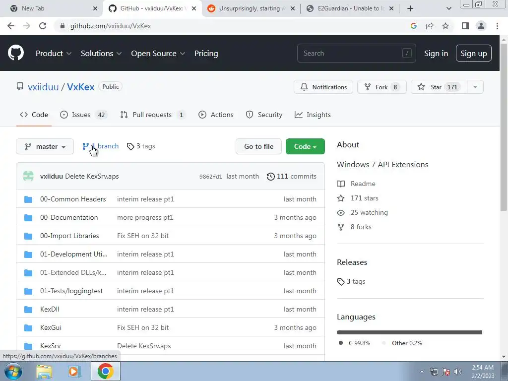Close the E2Guardian tab
508x381 pixels.
[391, 8]
